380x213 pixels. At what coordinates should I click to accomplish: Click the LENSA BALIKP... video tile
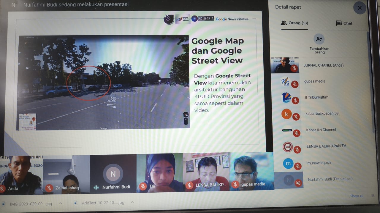point(206,172)
